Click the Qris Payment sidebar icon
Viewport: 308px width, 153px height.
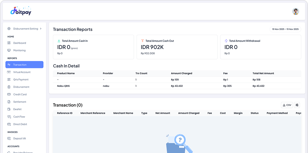pos(9,79)
